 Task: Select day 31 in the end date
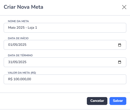pos(9,62)
